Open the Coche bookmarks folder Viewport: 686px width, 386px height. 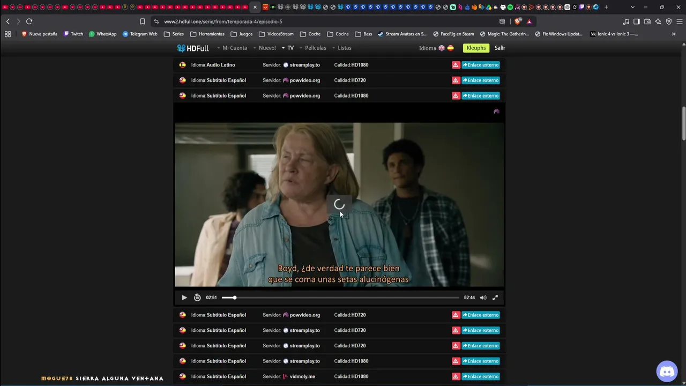click(310, 34)
